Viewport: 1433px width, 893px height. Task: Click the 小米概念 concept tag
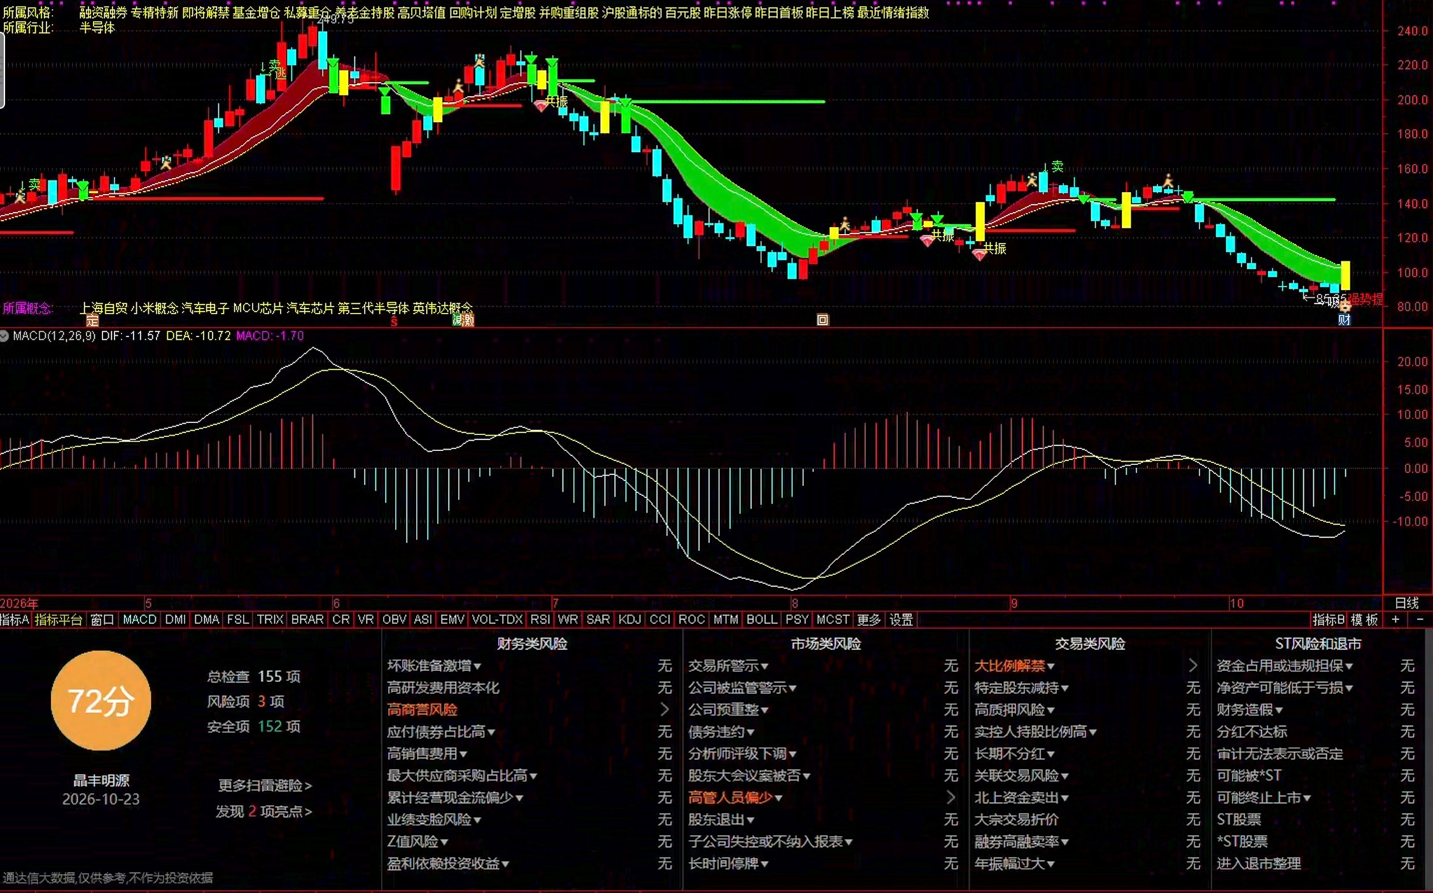pyautogui.click(x=154, y=308)
